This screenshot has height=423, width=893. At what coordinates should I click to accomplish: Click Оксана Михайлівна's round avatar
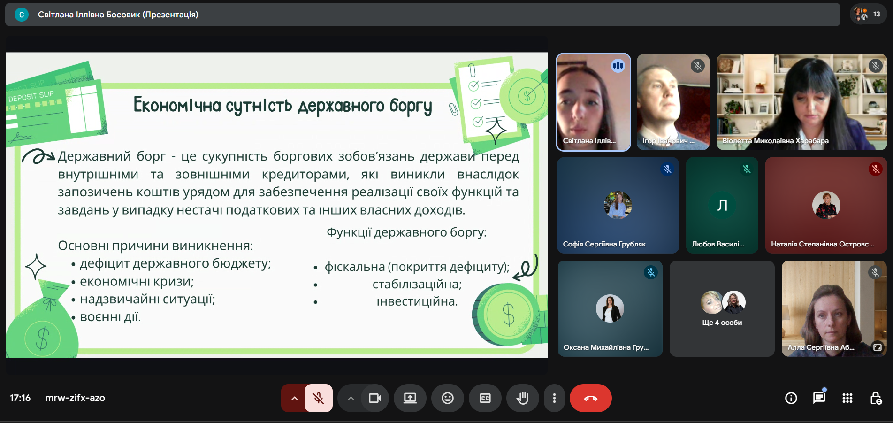[610, 308]
